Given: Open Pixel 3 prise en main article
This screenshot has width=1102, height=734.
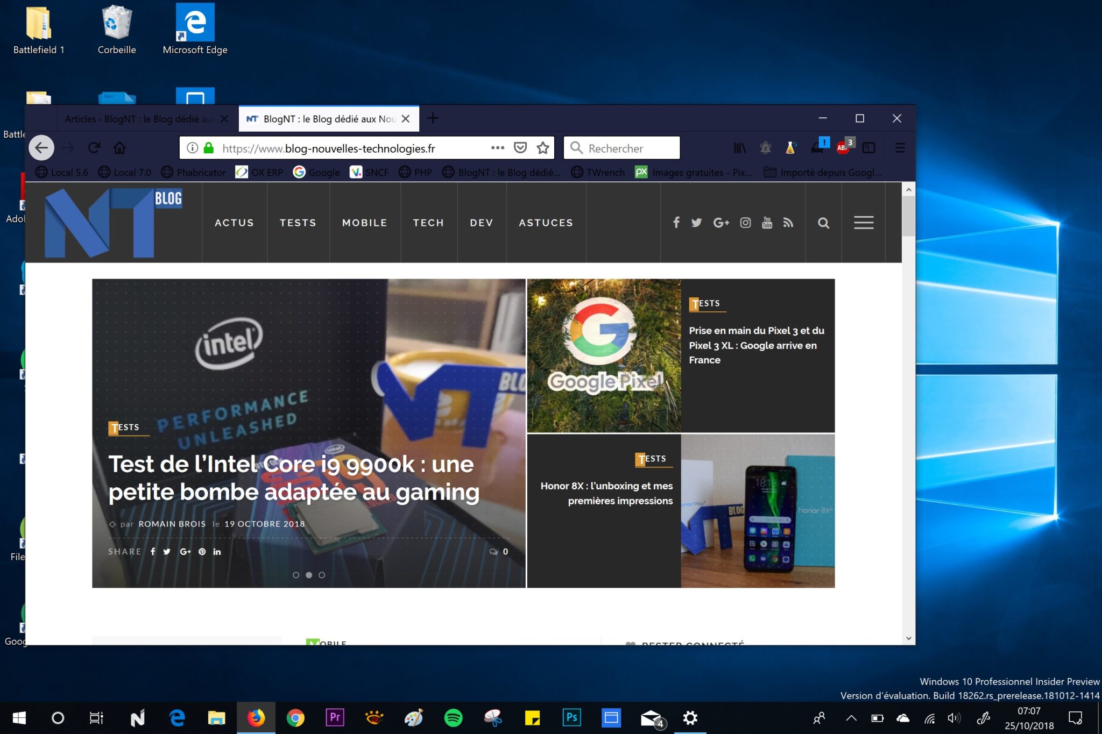Looking at the screenshot, I should [x=757, y=345].
